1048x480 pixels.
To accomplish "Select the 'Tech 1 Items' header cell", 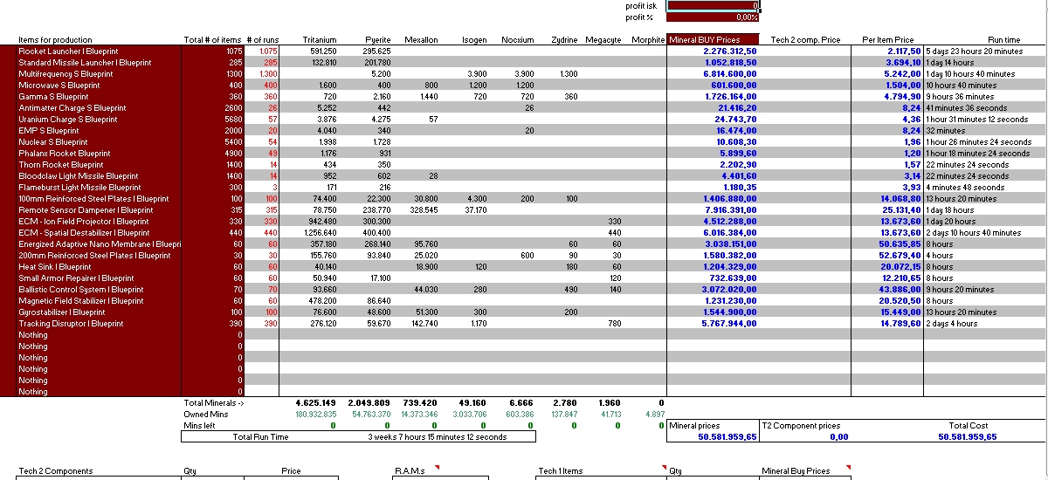I will pos(561,471).
